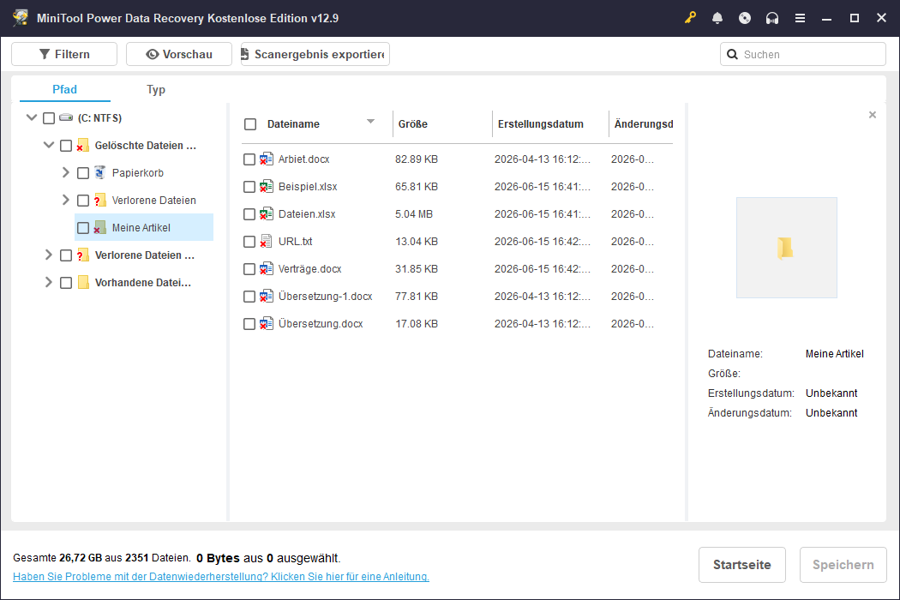This screenshot has height=600, width=900.
Task: Click into the Suchen search field
Action: click(x=803, y=55)
